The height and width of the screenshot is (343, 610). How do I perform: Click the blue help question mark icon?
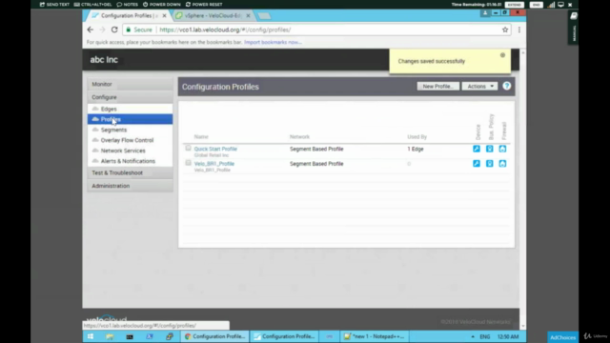coord(506,87)
